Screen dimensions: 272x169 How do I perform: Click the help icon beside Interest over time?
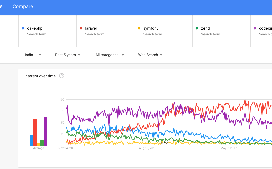tap(62, 76)
